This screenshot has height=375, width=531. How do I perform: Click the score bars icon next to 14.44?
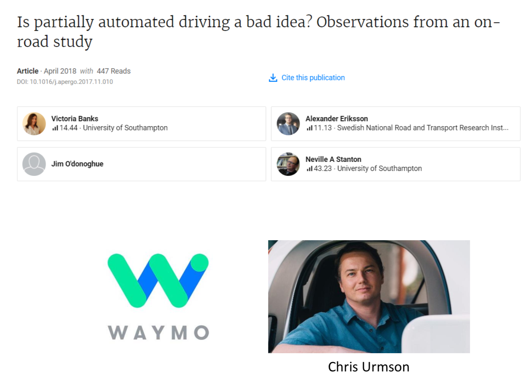click(x=55, y=128)
